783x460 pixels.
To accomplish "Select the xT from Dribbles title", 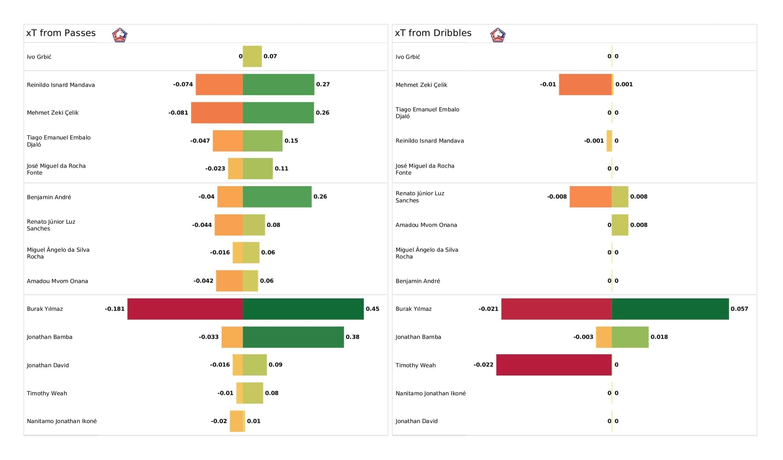I will click(x=433, y=33).
